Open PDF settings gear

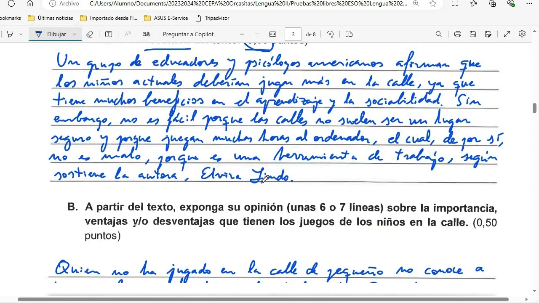522,34
